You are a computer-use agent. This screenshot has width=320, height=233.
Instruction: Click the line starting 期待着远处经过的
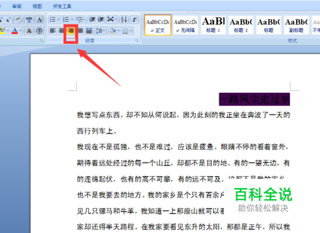click(x=183, y=163)
